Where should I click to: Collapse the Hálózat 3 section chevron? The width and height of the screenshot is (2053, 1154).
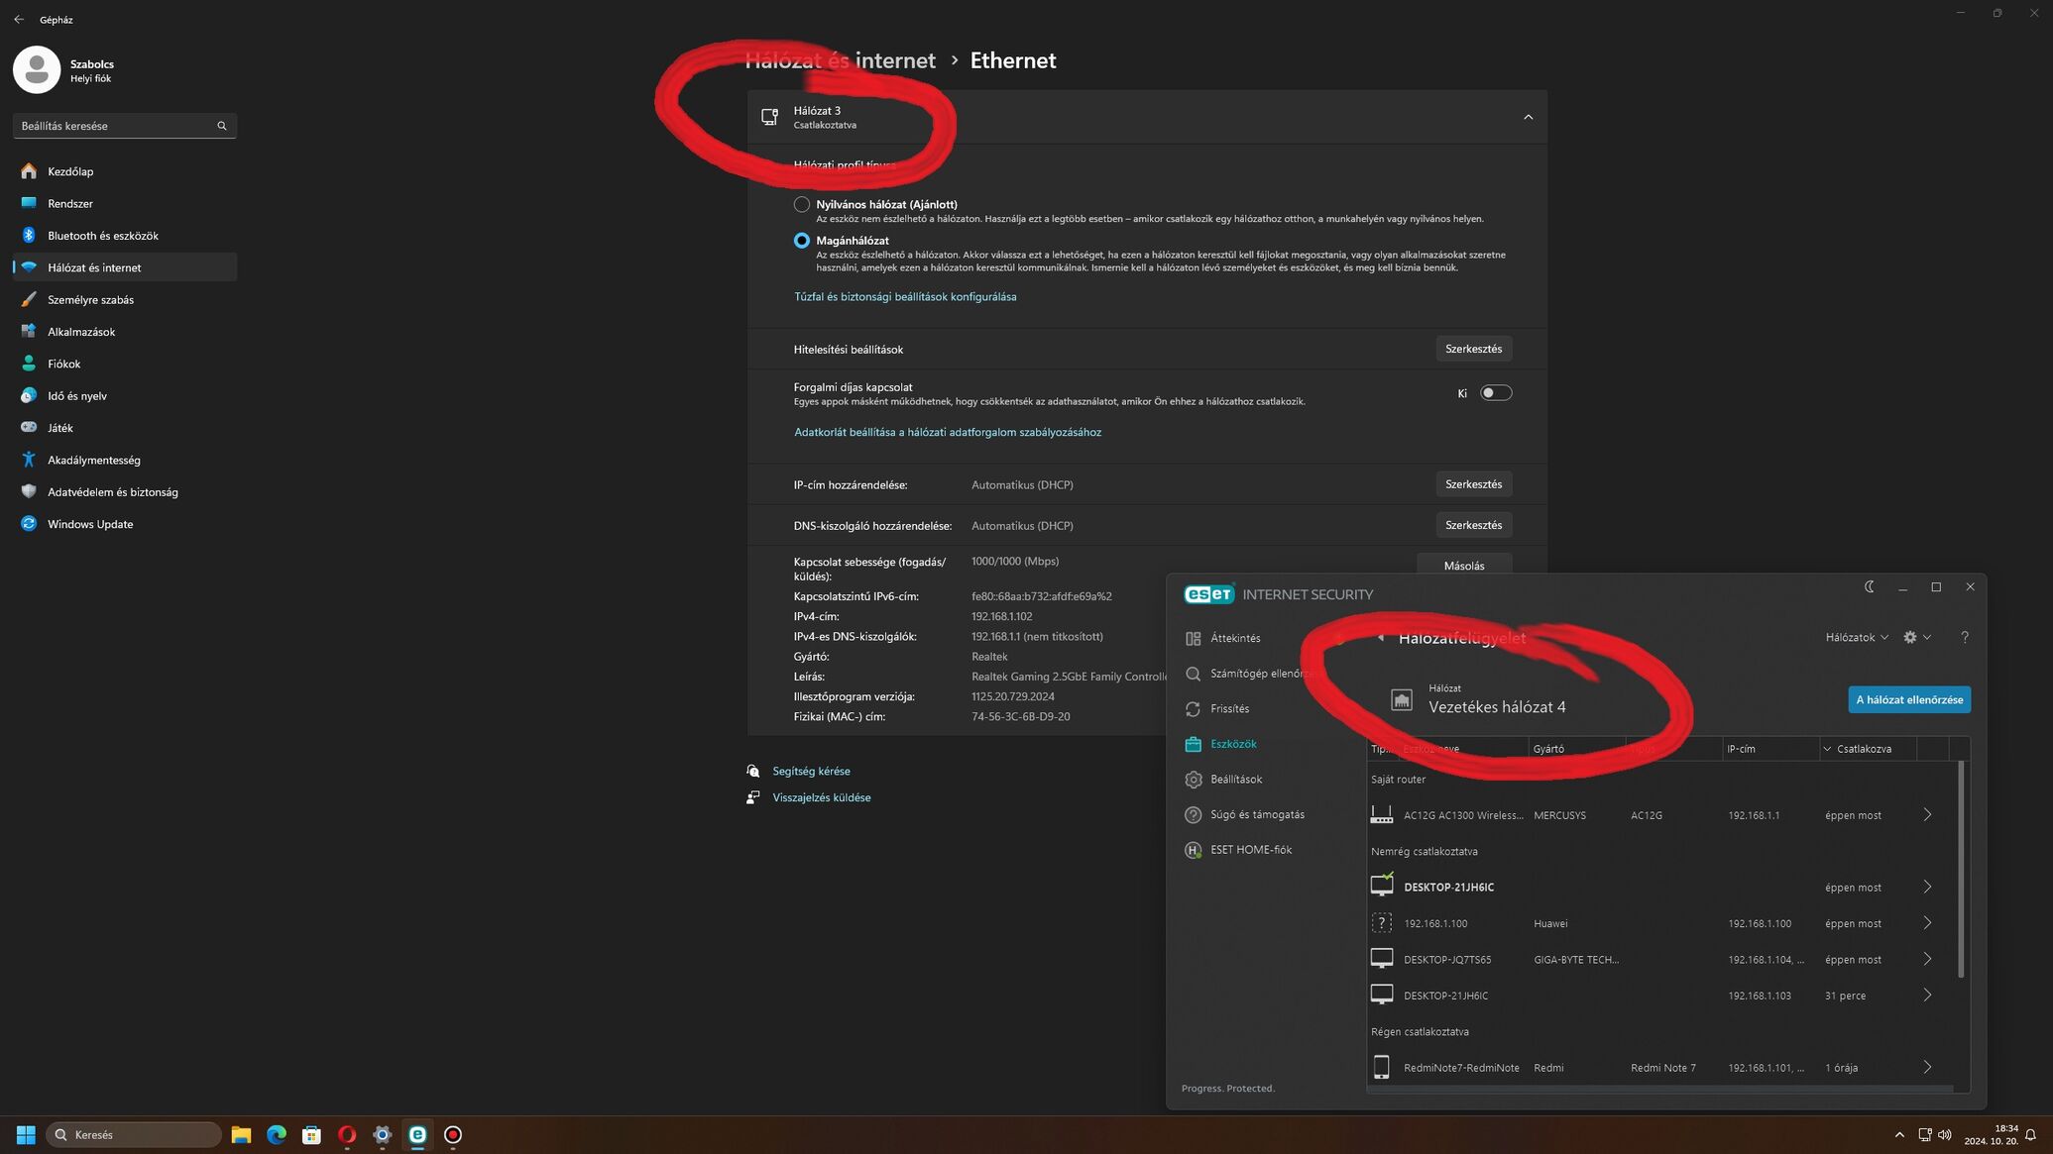coord(1528,117)
